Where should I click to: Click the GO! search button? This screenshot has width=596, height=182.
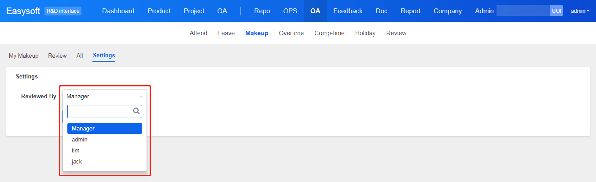coord(556,11)
